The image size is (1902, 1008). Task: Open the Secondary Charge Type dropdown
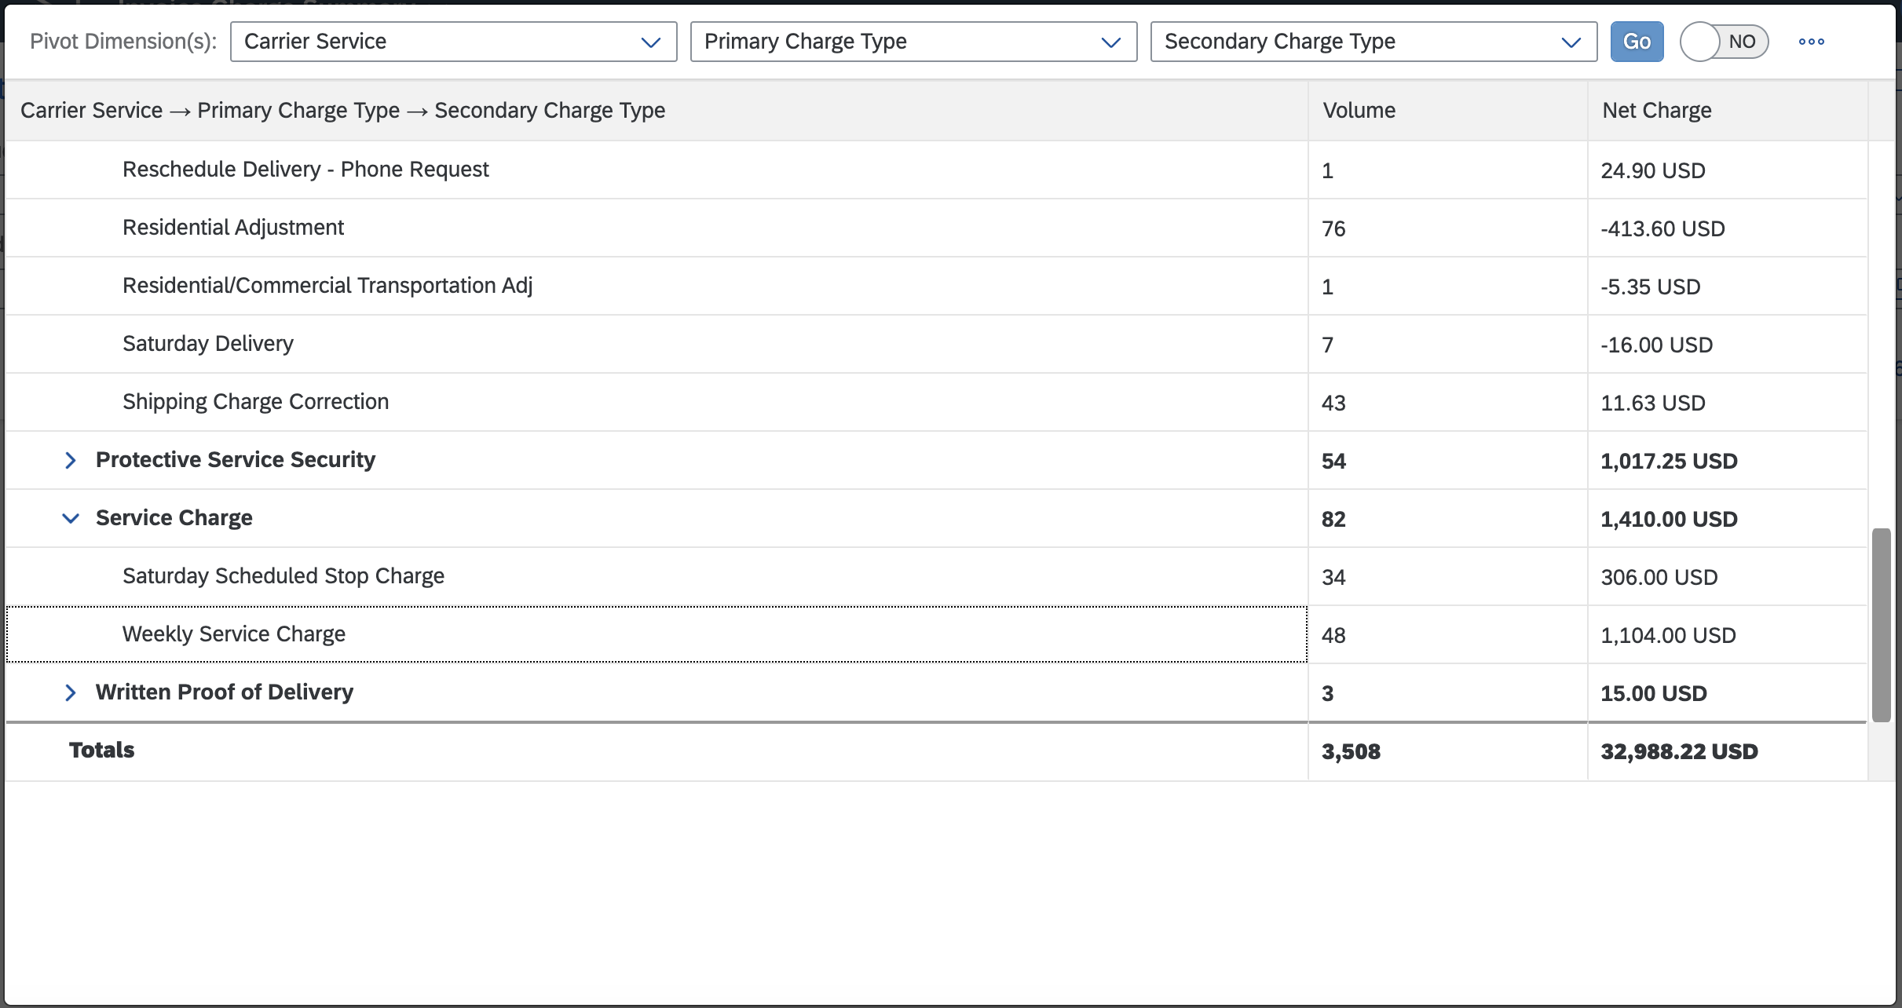coord(1373,42)
